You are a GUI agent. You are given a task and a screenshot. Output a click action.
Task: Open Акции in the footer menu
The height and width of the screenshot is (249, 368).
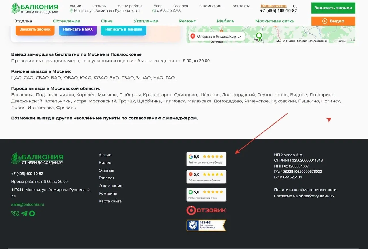coord(105,155)
